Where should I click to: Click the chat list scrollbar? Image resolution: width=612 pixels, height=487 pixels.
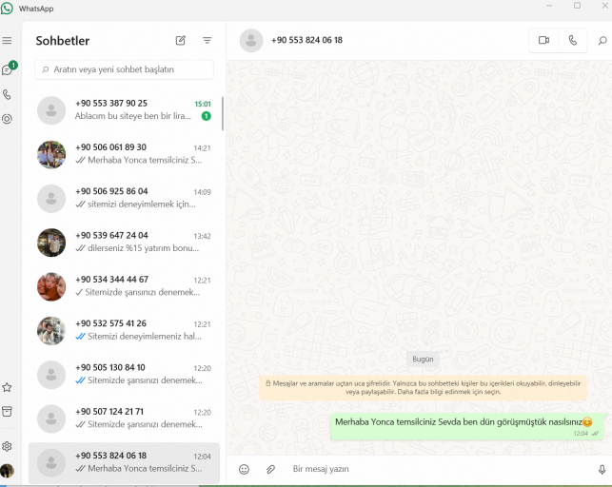[x=223, y=113]
